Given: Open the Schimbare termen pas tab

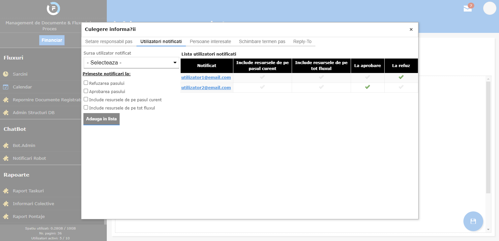Looking at the screenshot, I should pos(262,42).
